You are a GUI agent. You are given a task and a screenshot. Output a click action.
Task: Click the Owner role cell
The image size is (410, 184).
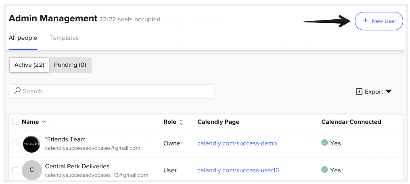click(x=173, y=143)
